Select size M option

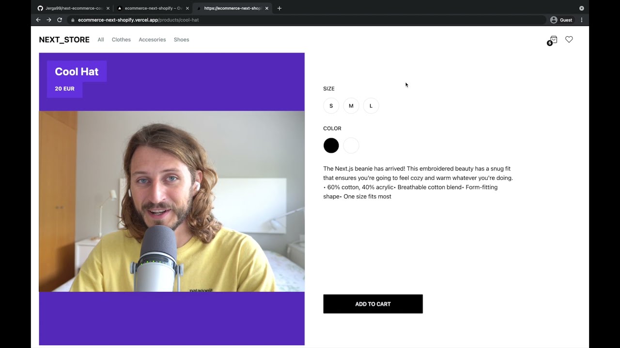(x=351, y=106)
